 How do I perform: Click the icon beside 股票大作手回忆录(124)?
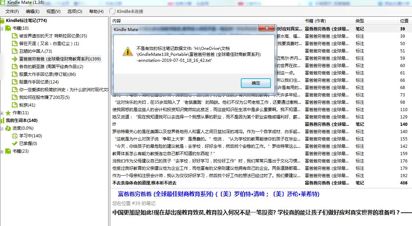coord(14,82)
